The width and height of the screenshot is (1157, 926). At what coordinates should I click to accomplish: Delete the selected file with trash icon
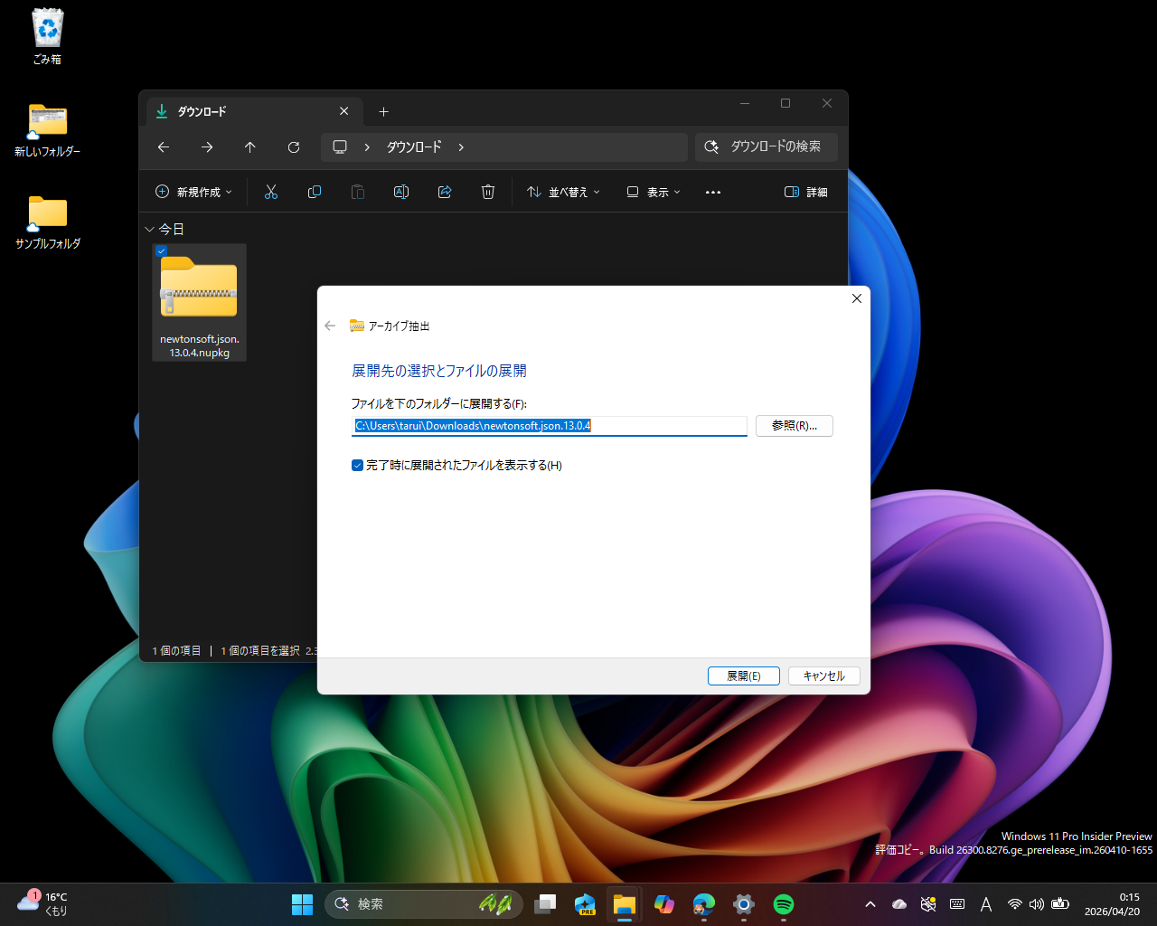[488, 192]
